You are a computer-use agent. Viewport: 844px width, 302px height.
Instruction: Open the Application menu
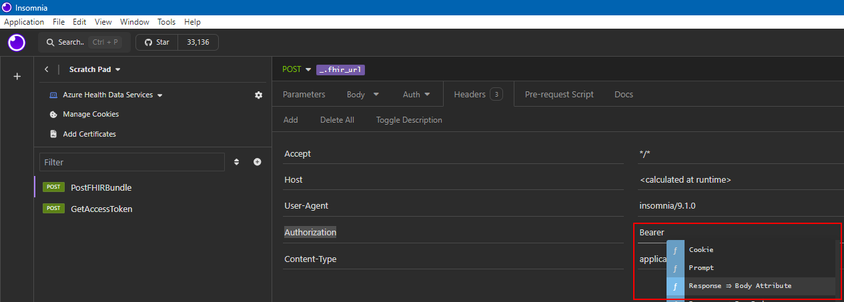[24, 22]
